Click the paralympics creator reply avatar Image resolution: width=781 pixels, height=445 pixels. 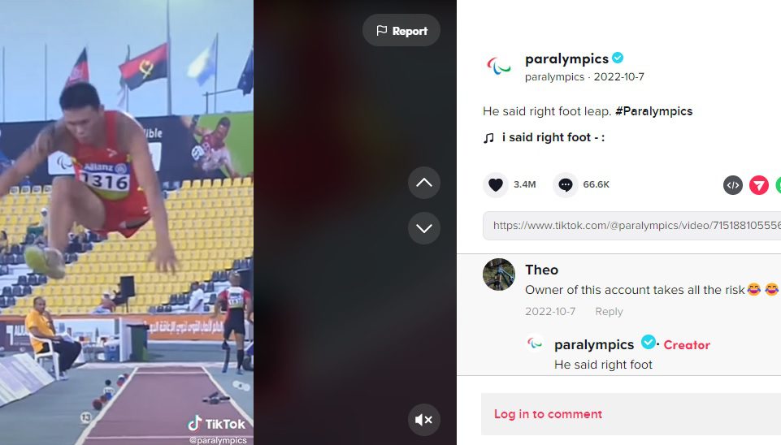[x=535, y=343]
